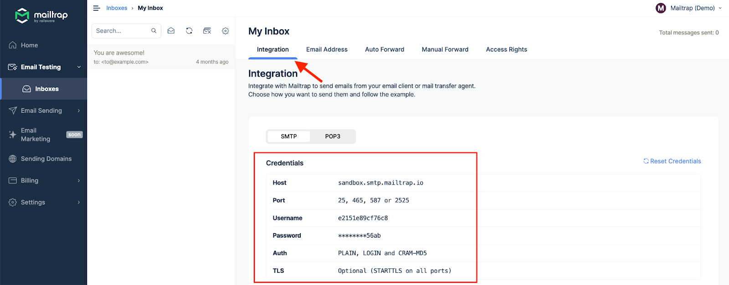The width and height of the screenshot is (729, 285).
Task: Click the TLS value Optional STARTTLS
Action: pos(395,271)
